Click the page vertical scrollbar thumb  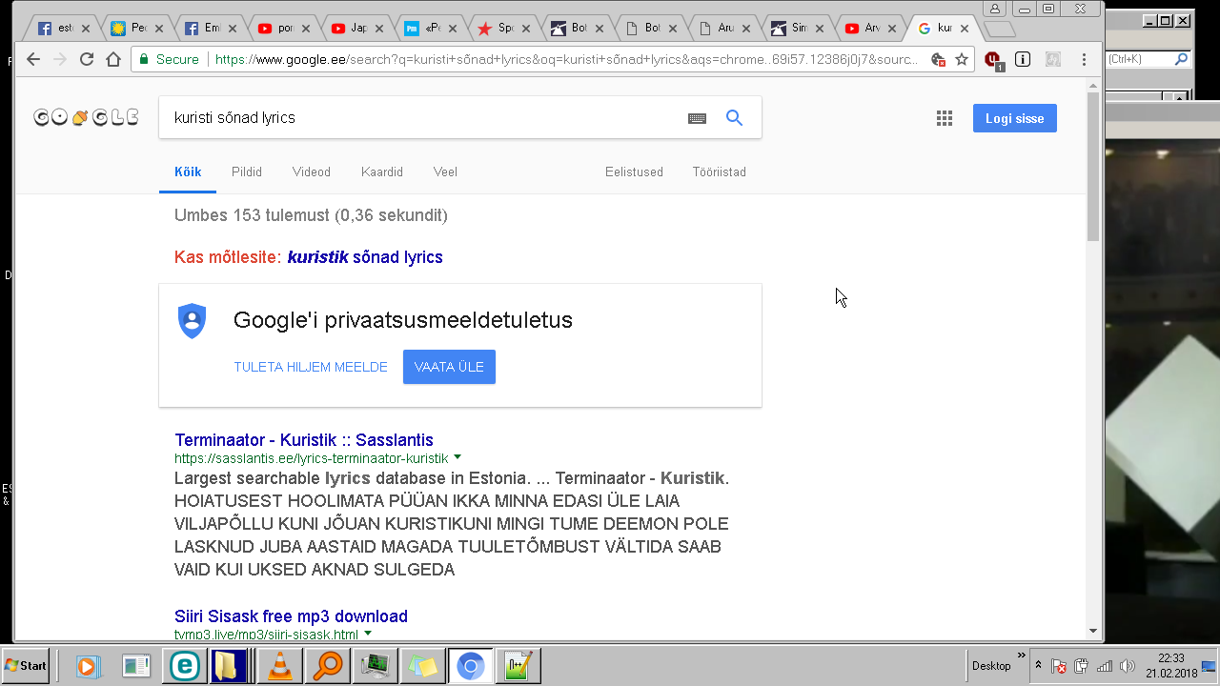point(1093,167)
